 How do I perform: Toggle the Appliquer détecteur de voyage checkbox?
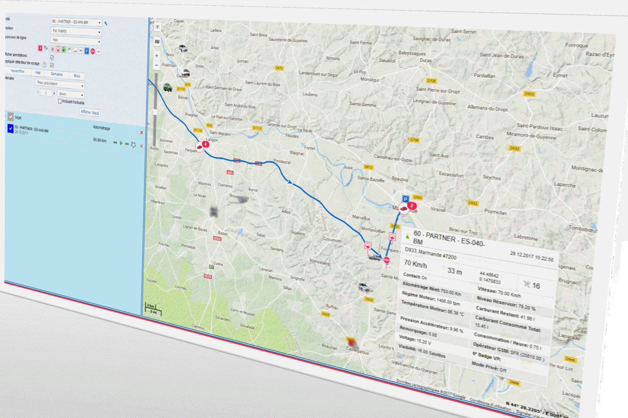click(52, 65)
